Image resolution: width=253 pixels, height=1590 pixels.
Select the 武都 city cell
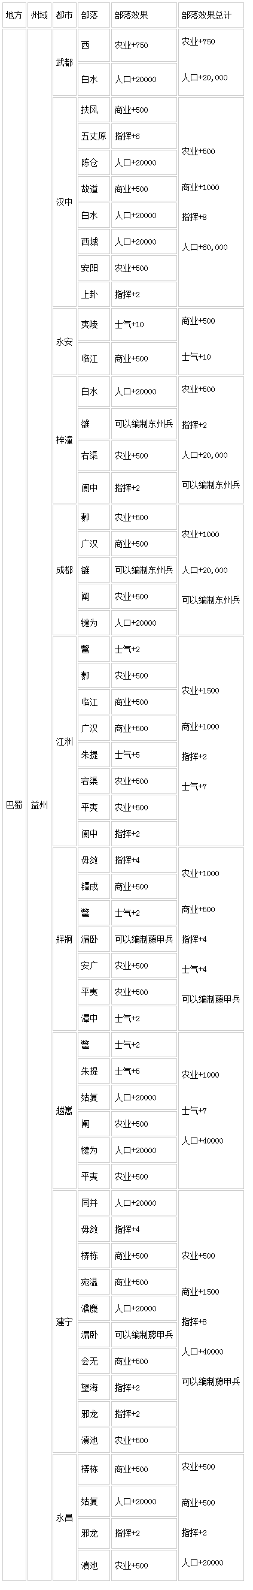[x=64, y=62]
